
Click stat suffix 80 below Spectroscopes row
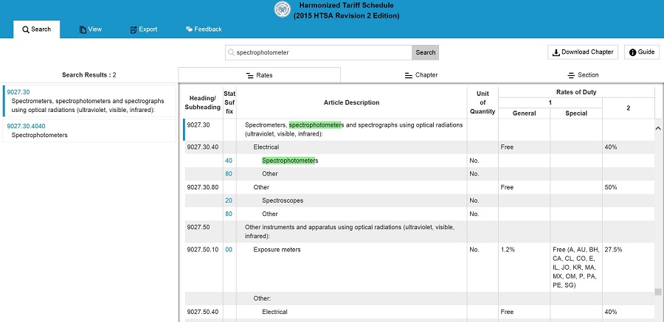coord(229,214)
